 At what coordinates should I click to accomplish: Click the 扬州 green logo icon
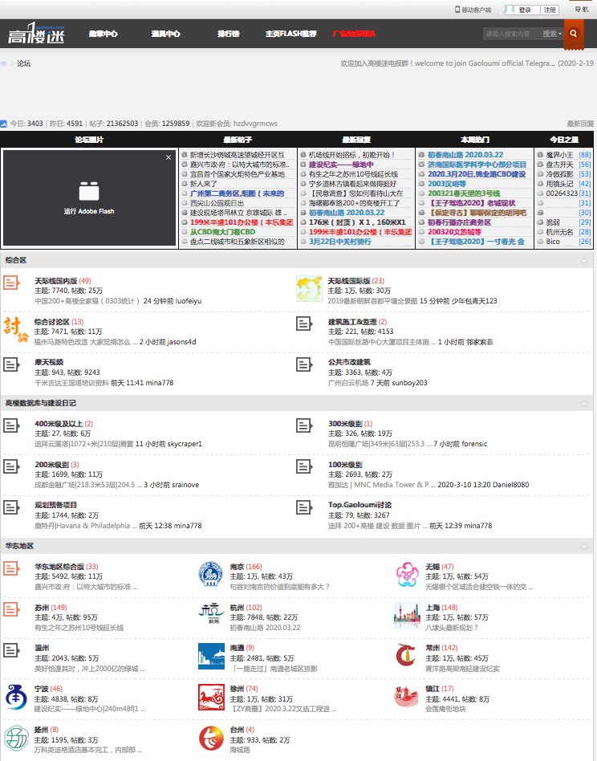point(15,739)
